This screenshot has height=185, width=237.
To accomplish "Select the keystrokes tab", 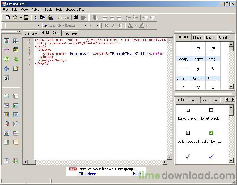I will click(210, 100).
